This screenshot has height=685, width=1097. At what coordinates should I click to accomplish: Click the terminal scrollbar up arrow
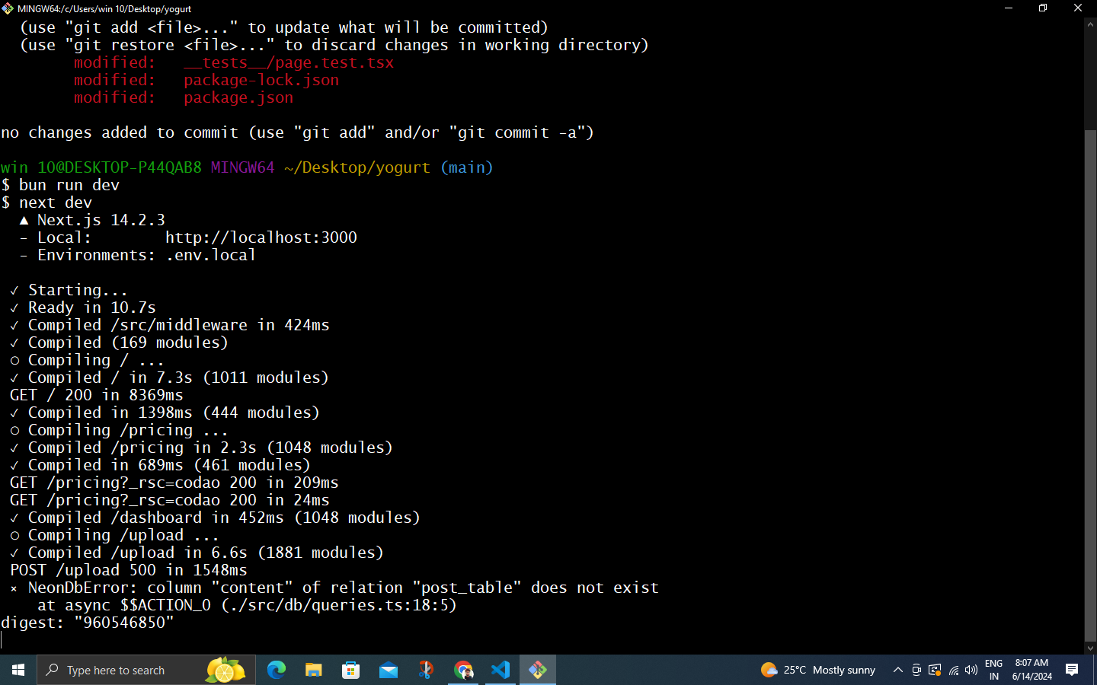click(x=1090, y=24)
